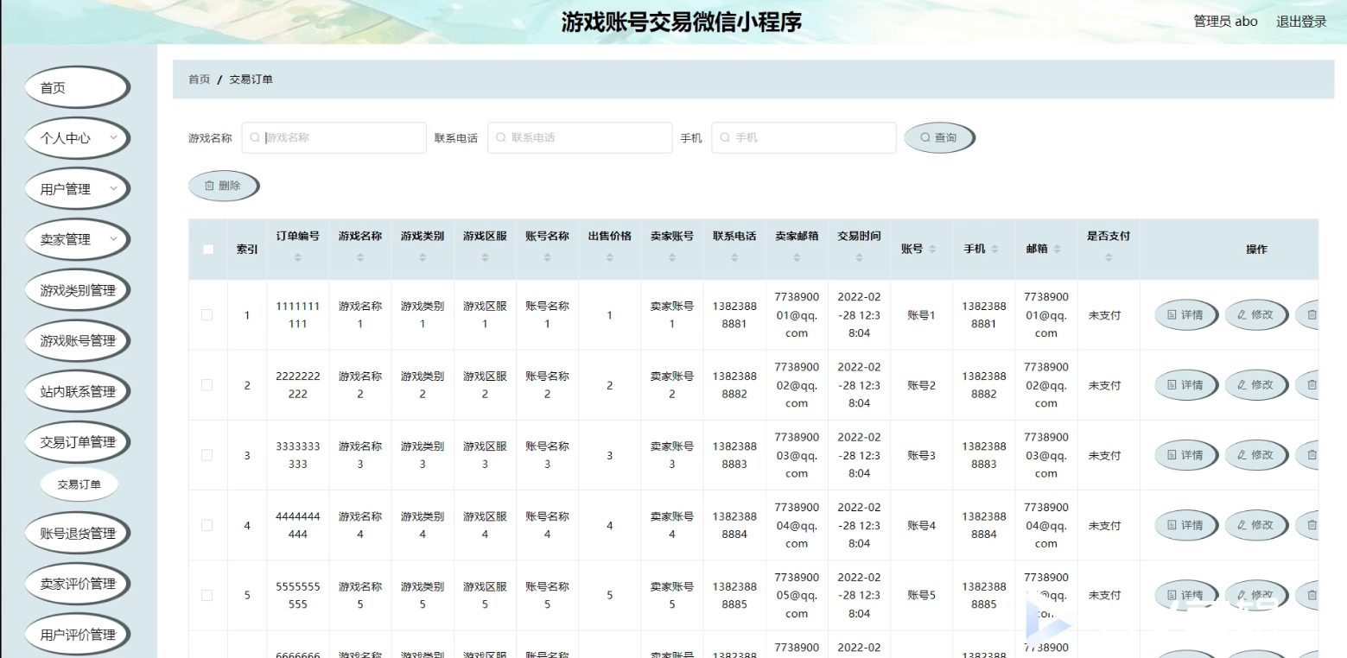Open 详情 for order row 1

point(1186,315)
